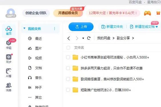Open folder name 歌词搞怪赛道，靠AI修改歌词就能日入500+
The height and width of the screenshot is (107, 161).
[112, 79]
